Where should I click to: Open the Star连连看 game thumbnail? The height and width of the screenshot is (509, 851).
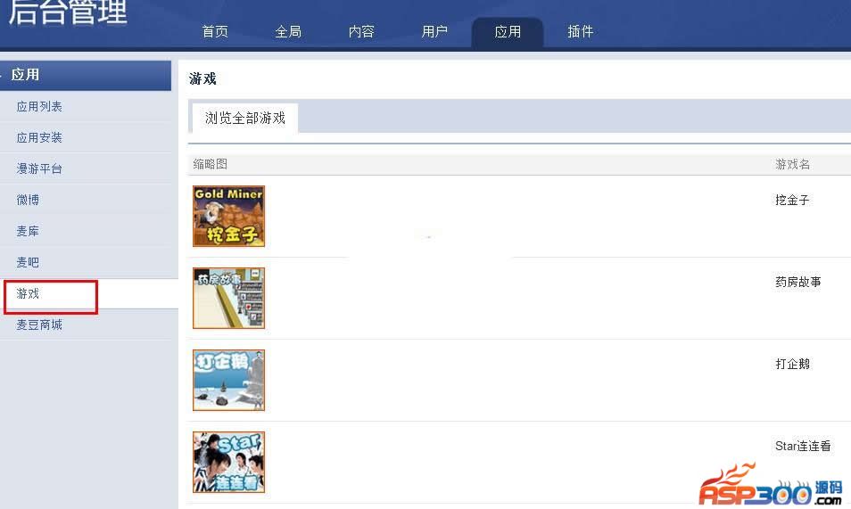[x=228, y=462]
